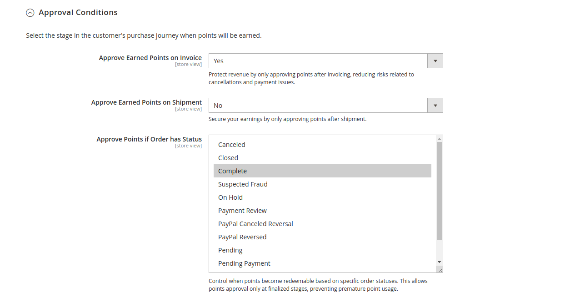The image size is (585, 303).
Task: Click the dropdown arrow next to Yes
Action: pos(435,61)
